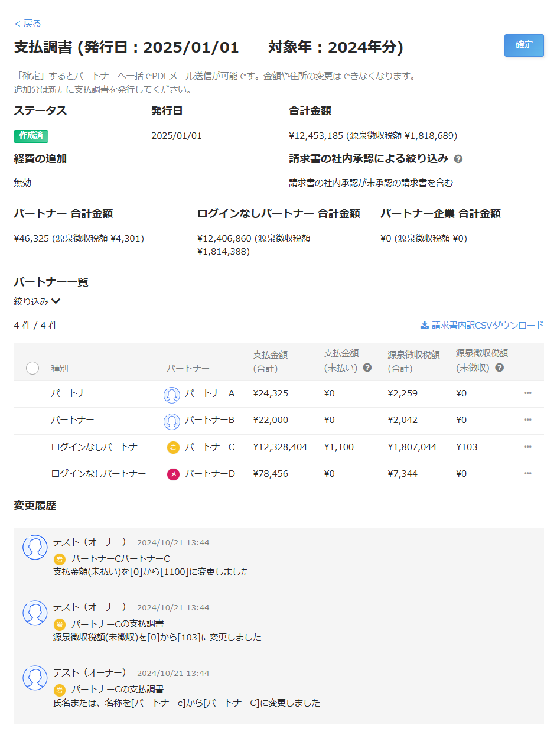Expand the 絞り込み filter
Image resolution: width=557 pixels, height=748 pixels.
tap(37, 301)
